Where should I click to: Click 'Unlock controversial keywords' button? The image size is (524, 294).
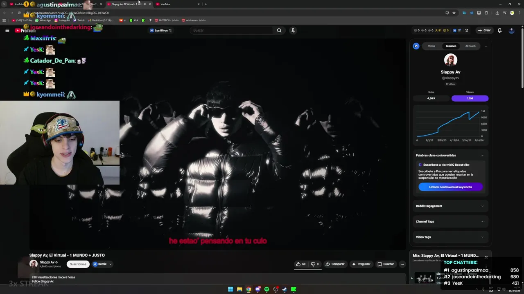pyautogui.click(x=450, y=187)
